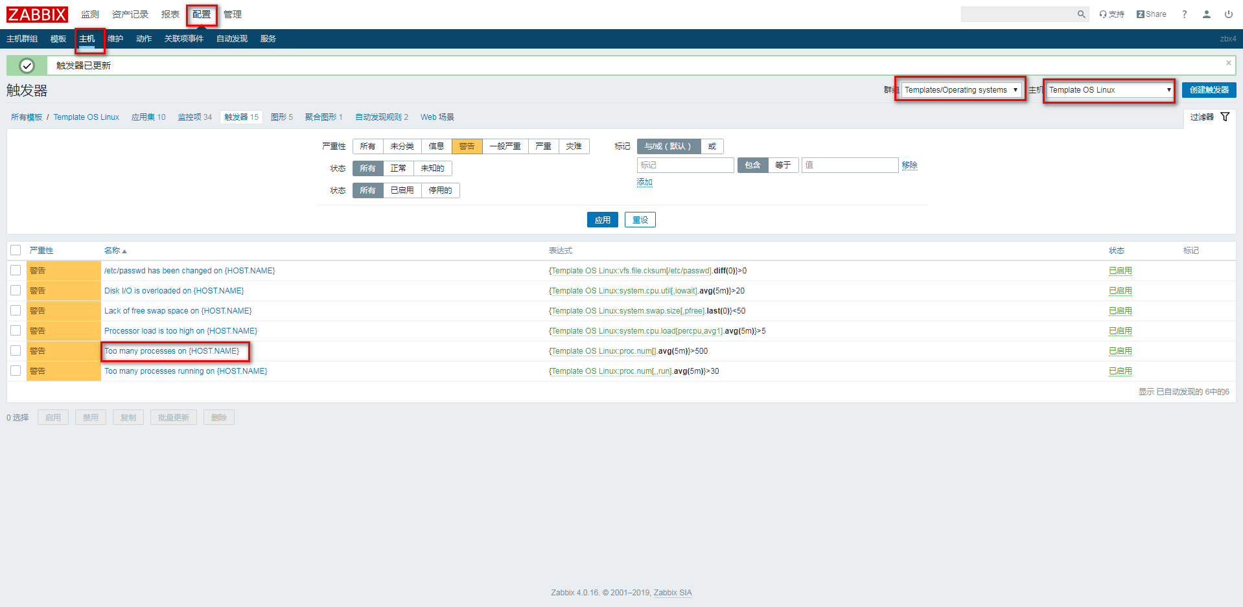Open the user profile icon
This screenshot has height=607, width=1243.
[x=1206, y=14]
